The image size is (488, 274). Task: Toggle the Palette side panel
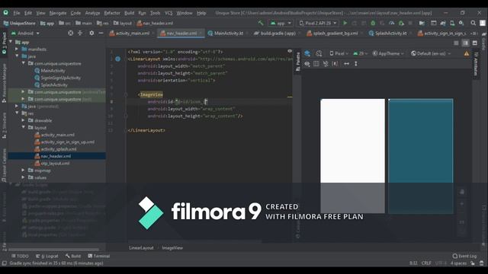[298, 61]
